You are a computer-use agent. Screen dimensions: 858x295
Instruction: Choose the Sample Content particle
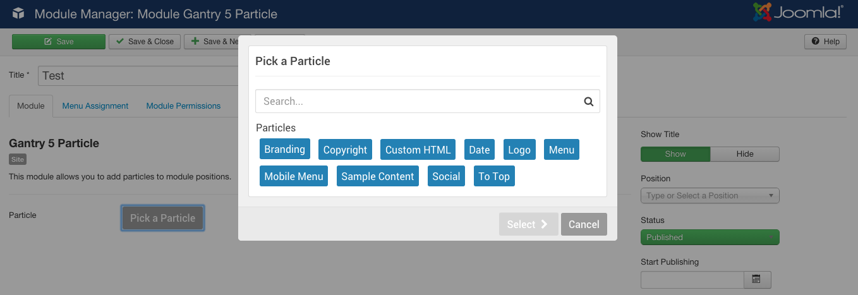pos(378,176)
